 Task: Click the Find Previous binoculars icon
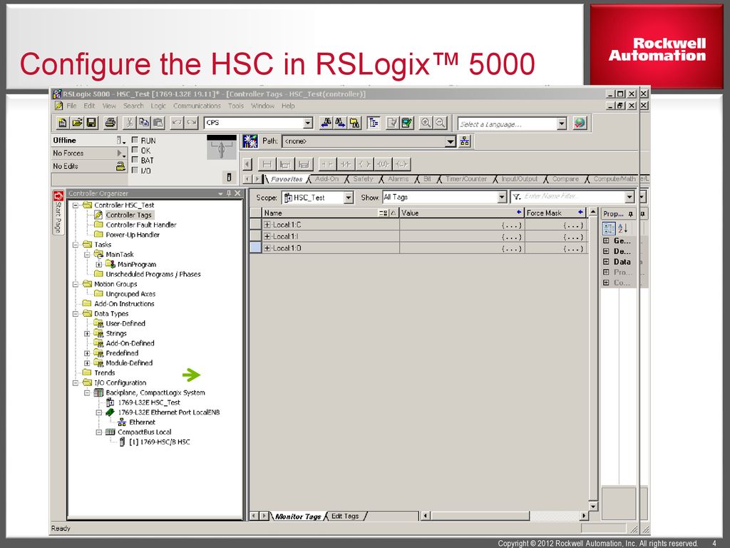pyautogui.click(x=326, y=123)
